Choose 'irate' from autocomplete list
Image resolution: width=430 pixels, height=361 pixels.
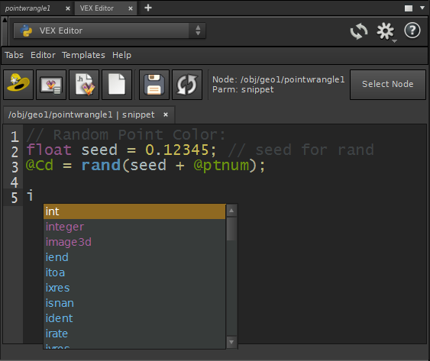(x=134, y=334)
